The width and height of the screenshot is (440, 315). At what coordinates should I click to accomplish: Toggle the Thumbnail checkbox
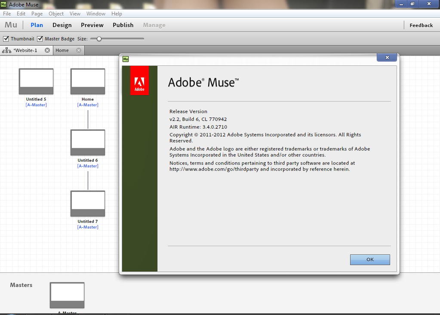click(6, 39)
